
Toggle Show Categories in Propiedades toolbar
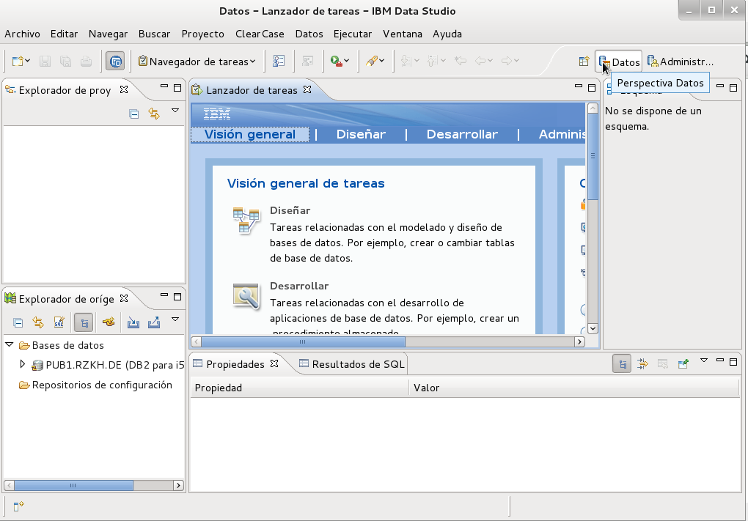pyautogui.click(x=622, y=364)
